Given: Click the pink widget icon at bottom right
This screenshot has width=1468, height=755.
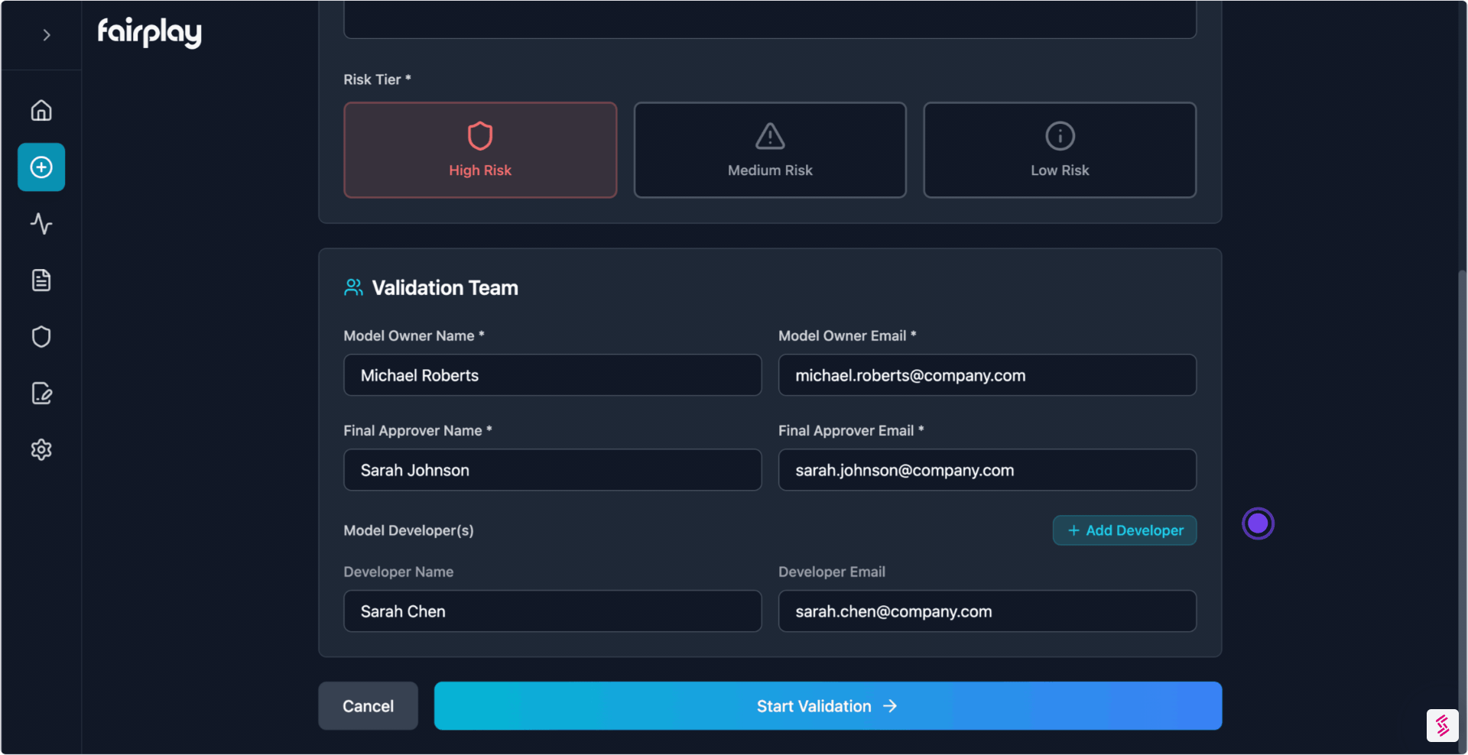Looking at the screenshot, I should click(x=1442, y=725).
